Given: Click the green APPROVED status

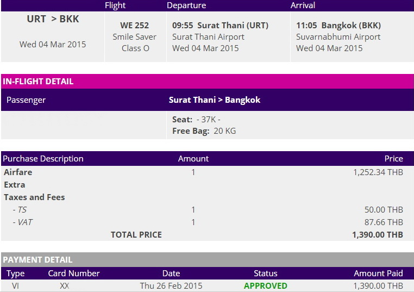Looking at the screenshot, I should pos(265,286).
